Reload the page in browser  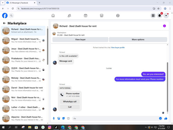[13, 8]
